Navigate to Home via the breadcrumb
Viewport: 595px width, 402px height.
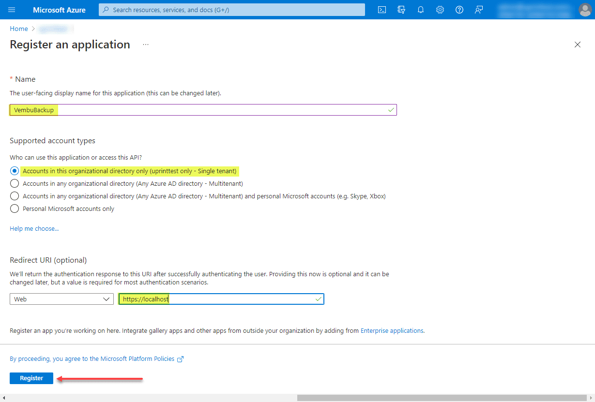click(18, 29)
